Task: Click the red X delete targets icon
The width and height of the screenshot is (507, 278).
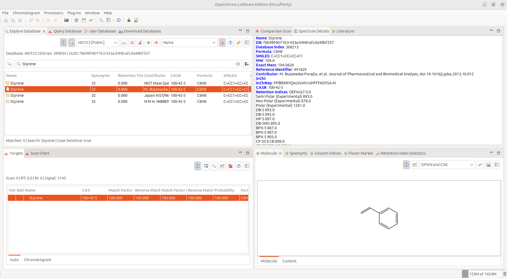Action: pos(230,166)
